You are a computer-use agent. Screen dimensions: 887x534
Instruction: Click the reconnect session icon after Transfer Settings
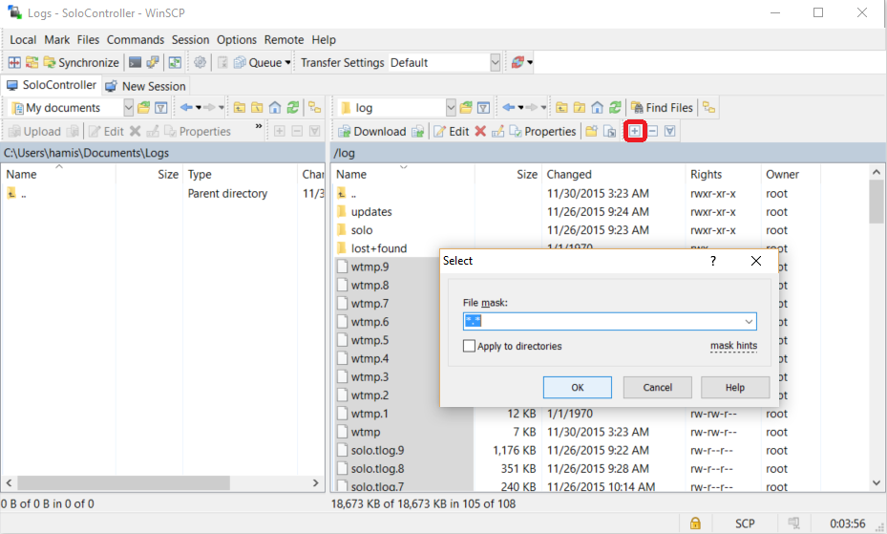click(x=517, y=62)
